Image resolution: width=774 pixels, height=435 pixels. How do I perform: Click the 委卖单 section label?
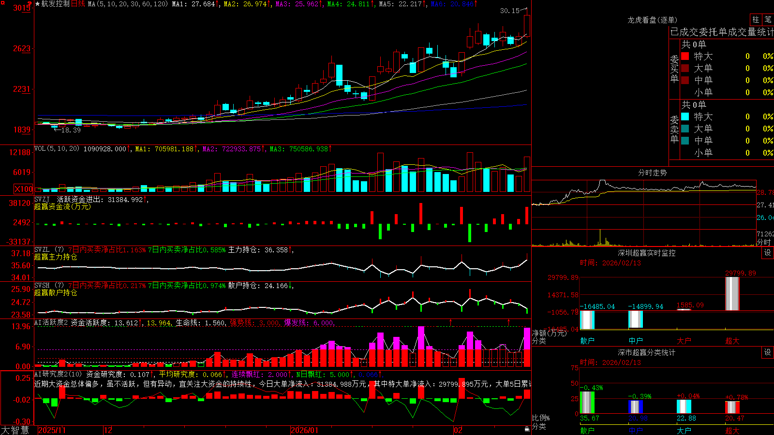(x=674, y=130)
